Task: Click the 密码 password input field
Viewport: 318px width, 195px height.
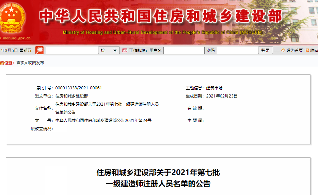Action: pyautogui.click(x=237, y=51)
